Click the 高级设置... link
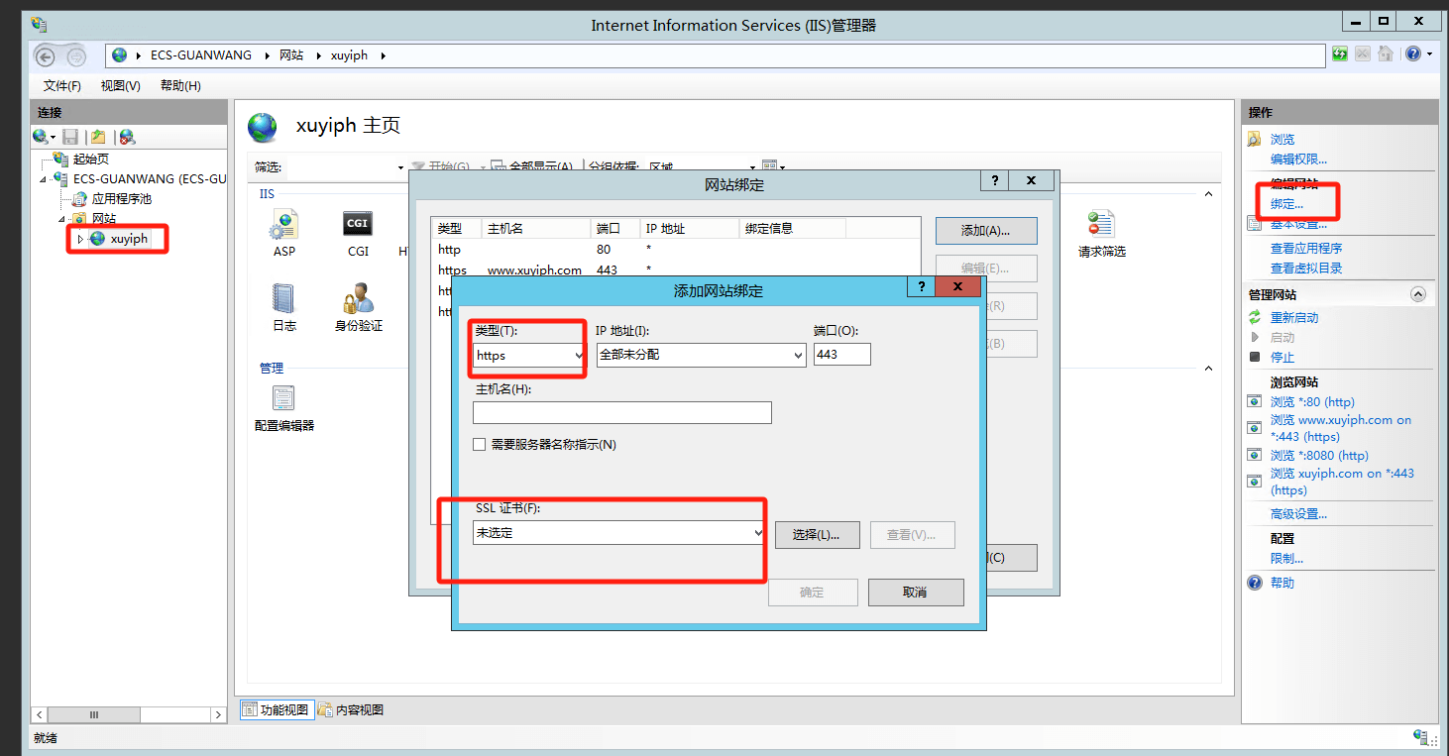The image size is (1449, 756). point(1298,514)
